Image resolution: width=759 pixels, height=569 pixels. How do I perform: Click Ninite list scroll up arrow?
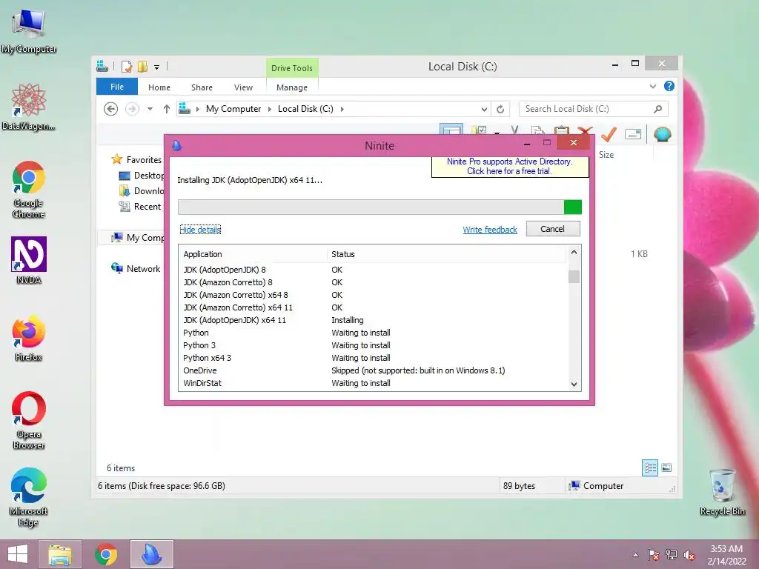574,252
